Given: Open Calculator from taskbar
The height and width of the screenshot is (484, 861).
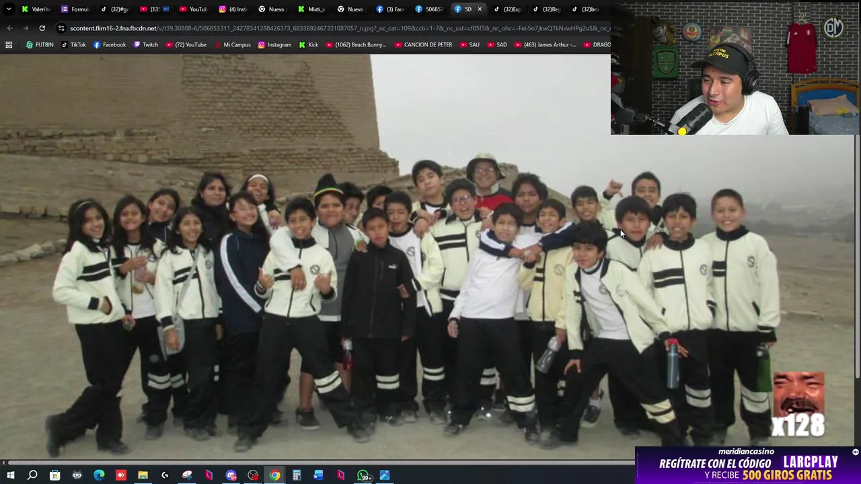Looking at the screenshot, I should coord(297,475).
